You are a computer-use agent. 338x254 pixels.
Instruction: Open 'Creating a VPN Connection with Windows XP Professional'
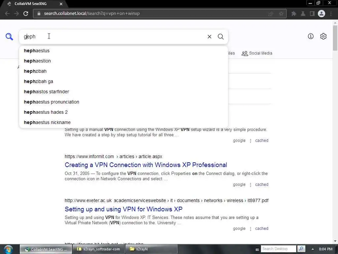click(146, 165)
